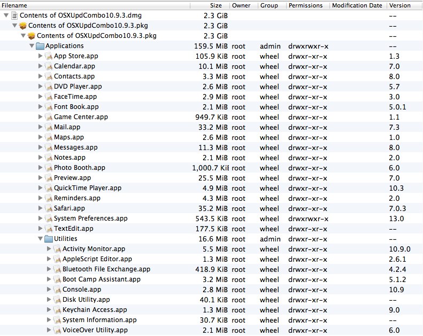Image resolution: width=423 pixels, height=336 pixels.
Task: Sort by the Group column header
Action: [x=272, y=5]
